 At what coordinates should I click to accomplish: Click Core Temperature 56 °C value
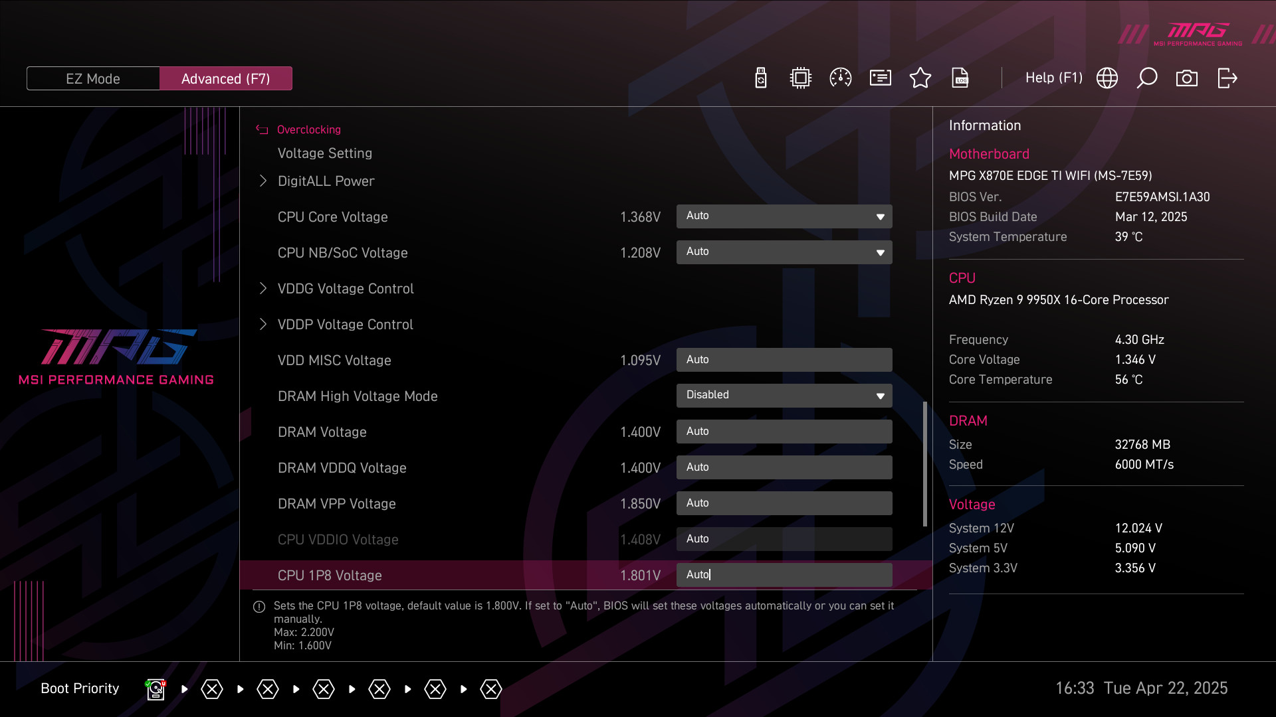point(1128,380)
